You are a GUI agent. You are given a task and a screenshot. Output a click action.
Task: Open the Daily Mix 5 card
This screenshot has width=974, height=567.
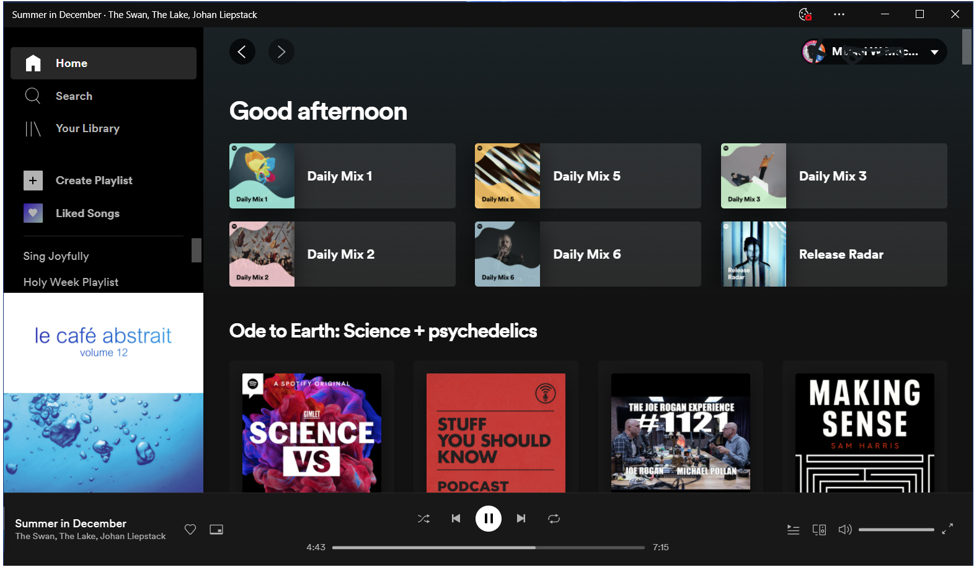pos(588,176)
